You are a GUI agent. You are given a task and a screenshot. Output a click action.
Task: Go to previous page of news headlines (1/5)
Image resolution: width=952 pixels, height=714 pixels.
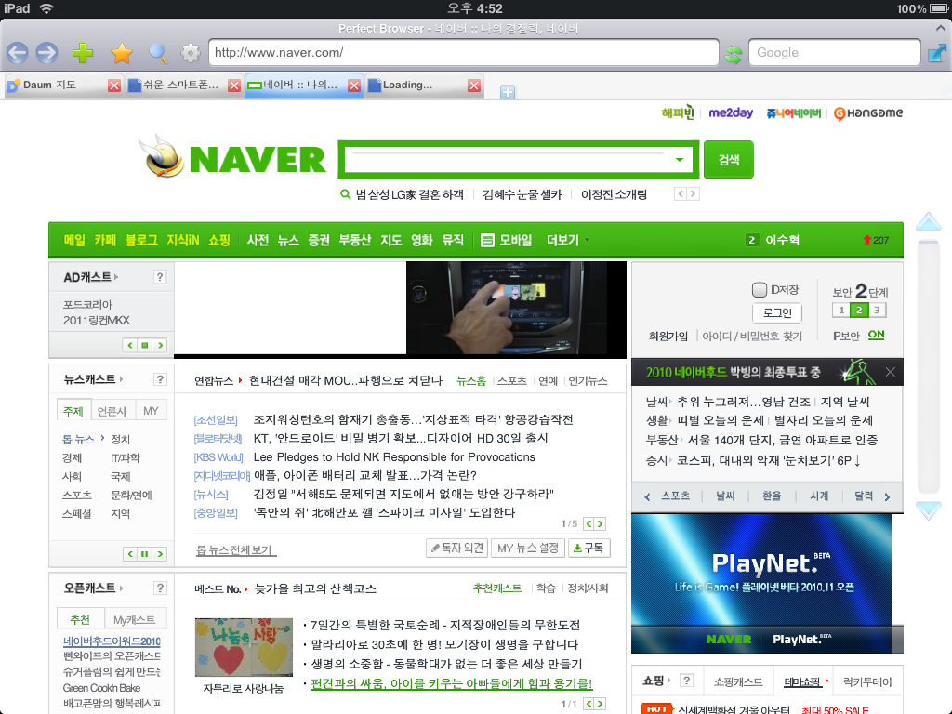(588, 524)
